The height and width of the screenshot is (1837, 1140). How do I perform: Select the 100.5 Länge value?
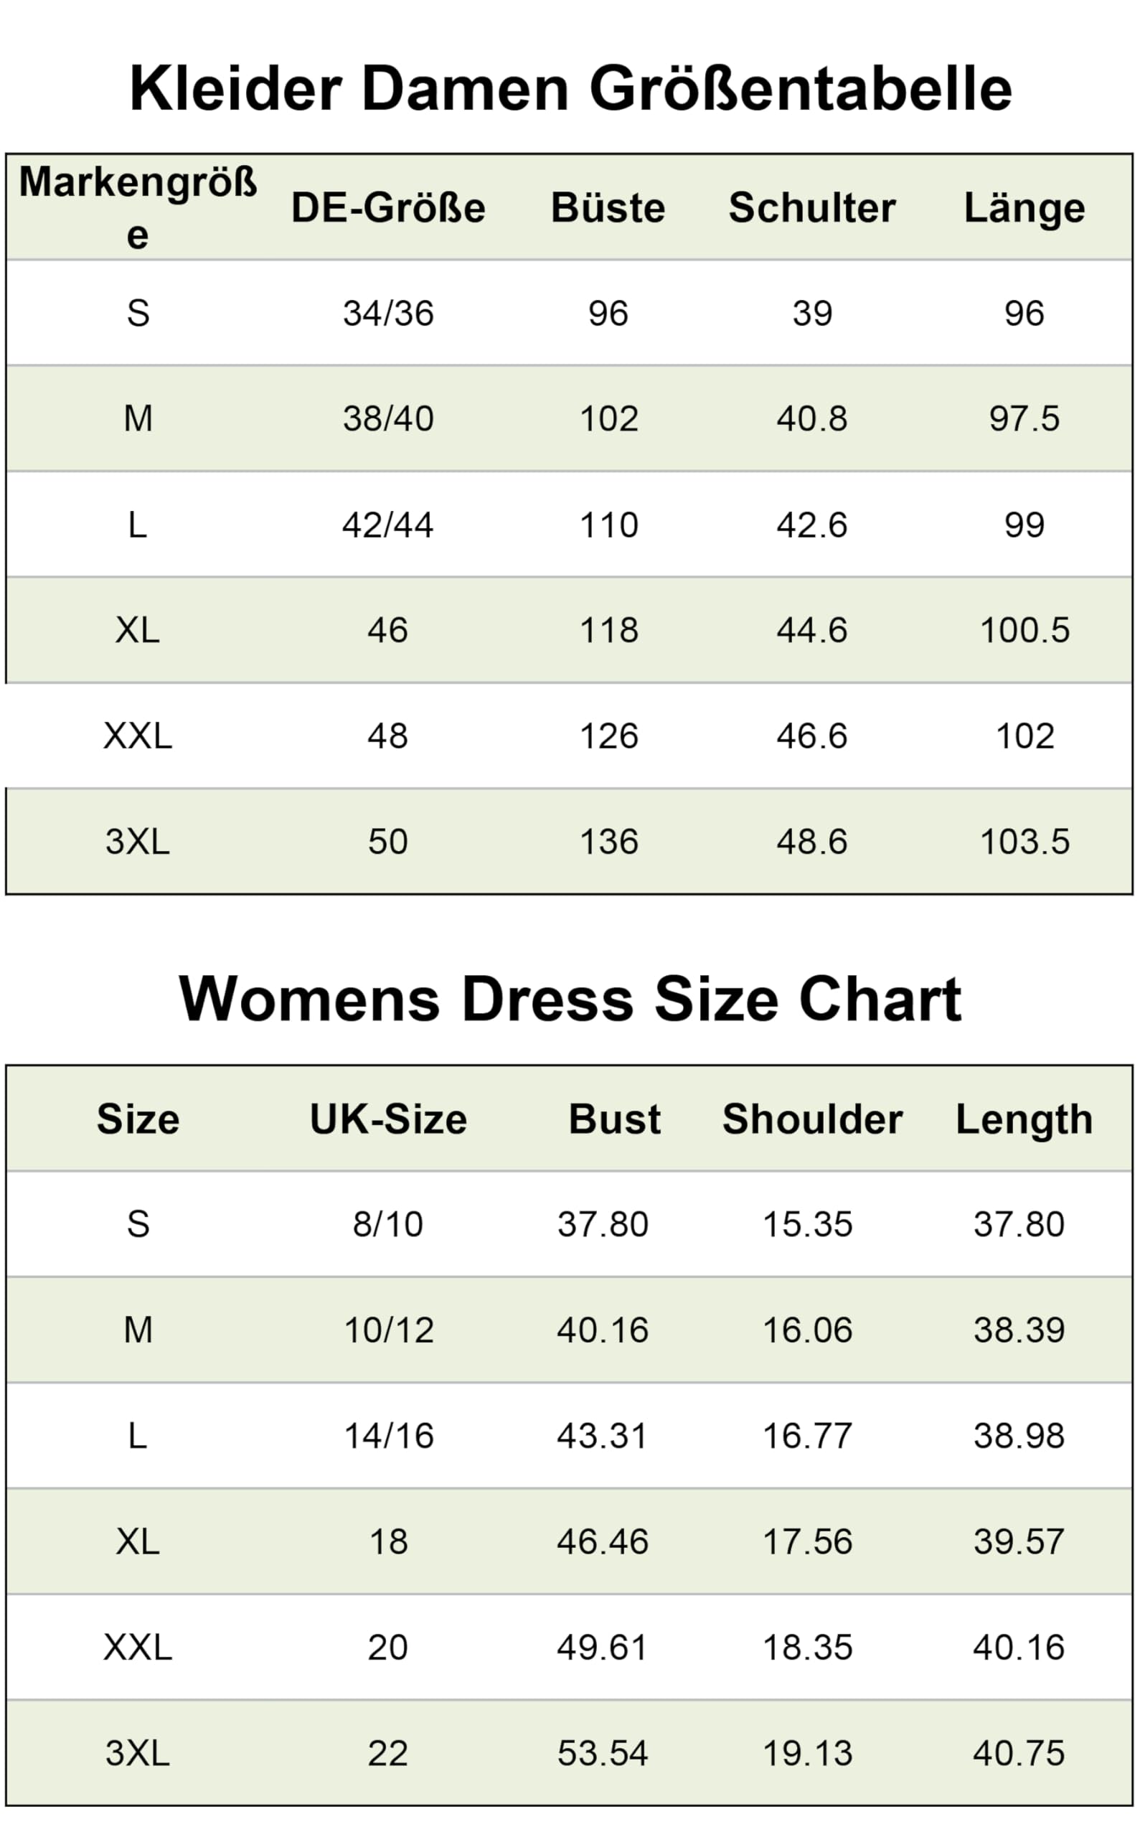pyautogui.click(x=1024, y=631)
